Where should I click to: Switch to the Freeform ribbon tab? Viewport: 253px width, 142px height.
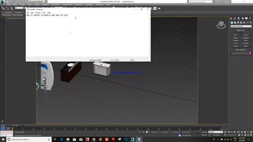click(19, 12)
